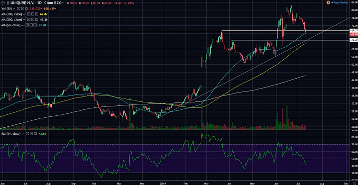Remove the Vol (20) indicator

point(26,8)
